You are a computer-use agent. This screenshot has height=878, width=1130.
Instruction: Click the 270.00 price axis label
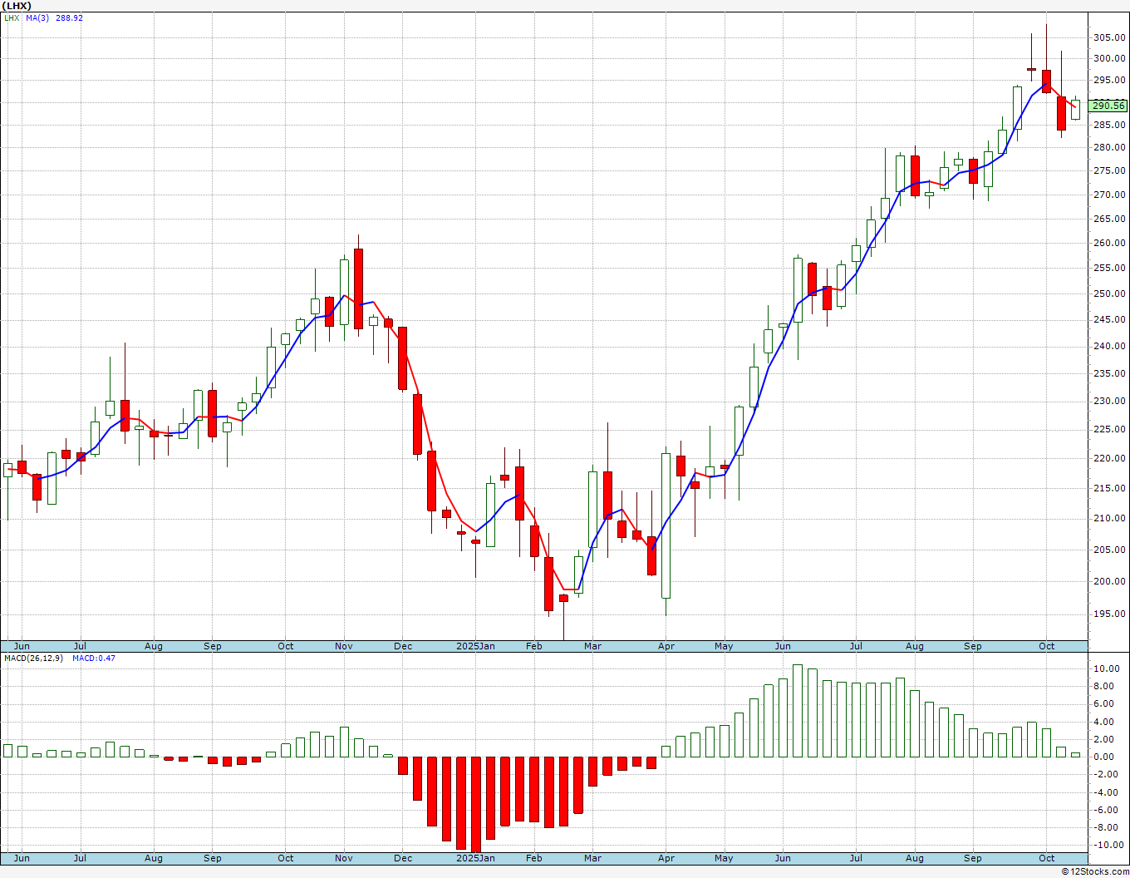click(1109, 195)
